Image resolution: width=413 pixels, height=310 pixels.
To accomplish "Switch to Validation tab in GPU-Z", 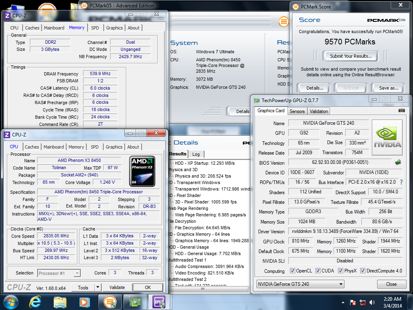I will click(319, 111).
